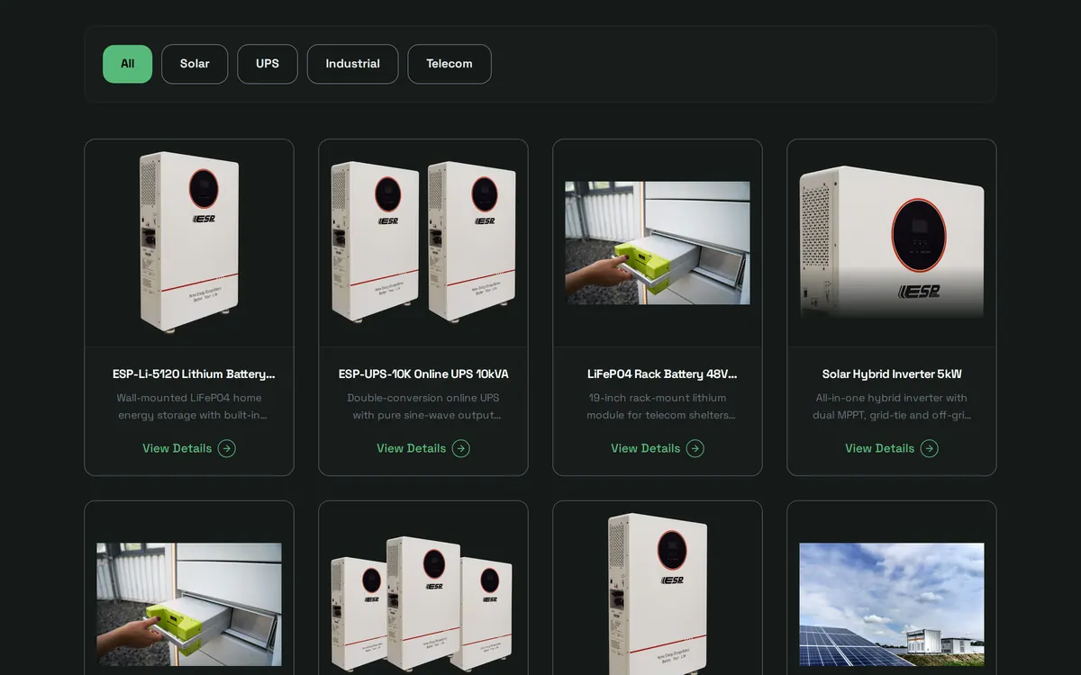Filter products by Solar
This screenshot has height=675, width=1081.
coord(195,64)
